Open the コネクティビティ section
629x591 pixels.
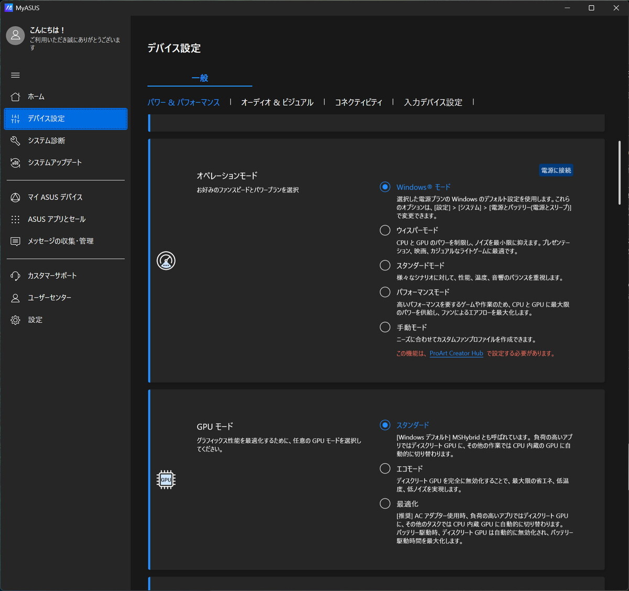point(359,102)
